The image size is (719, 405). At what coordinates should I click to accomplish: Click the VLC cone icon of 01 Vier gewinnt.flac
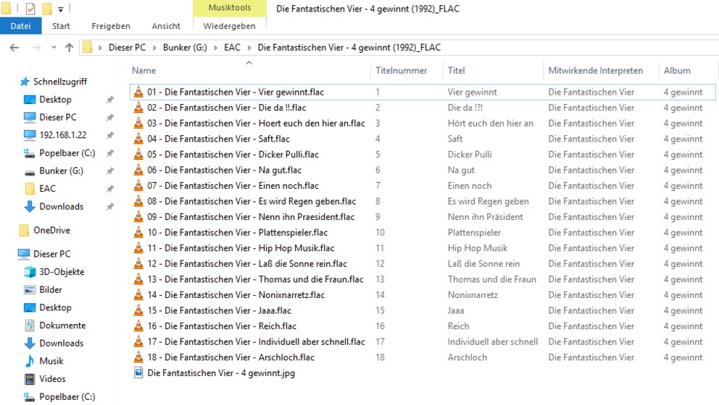tap(138, 92)
